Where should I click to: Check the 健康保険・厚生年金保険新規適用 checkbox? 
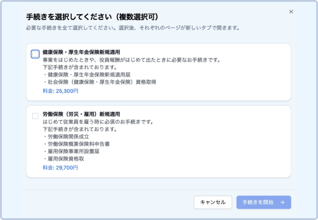coord(35,54)
